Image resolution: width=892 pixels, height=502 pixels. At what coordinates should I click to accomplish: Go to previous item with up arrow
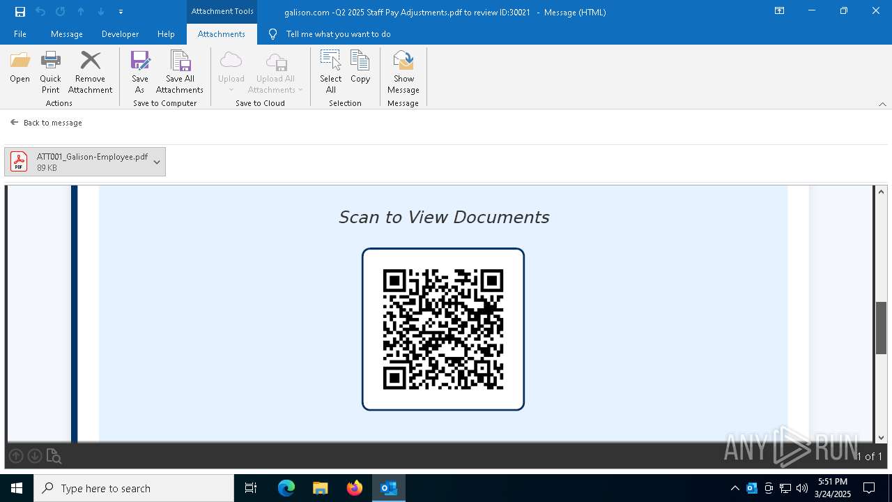point(81,12)
